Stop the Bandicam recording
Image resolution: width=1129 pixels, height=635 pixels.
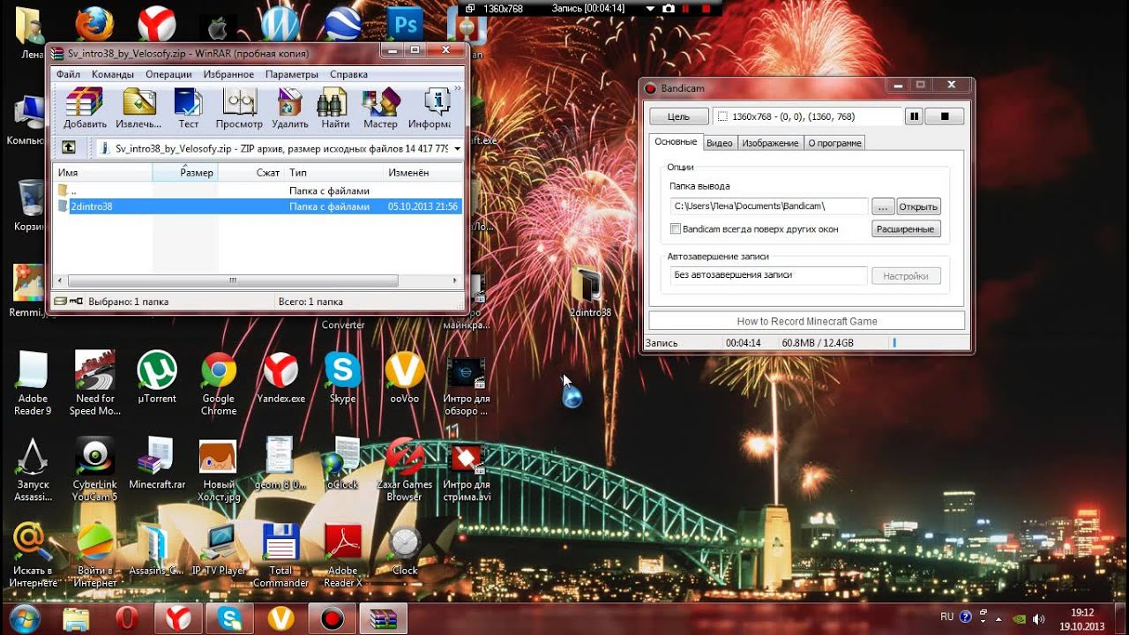(945, 116)
